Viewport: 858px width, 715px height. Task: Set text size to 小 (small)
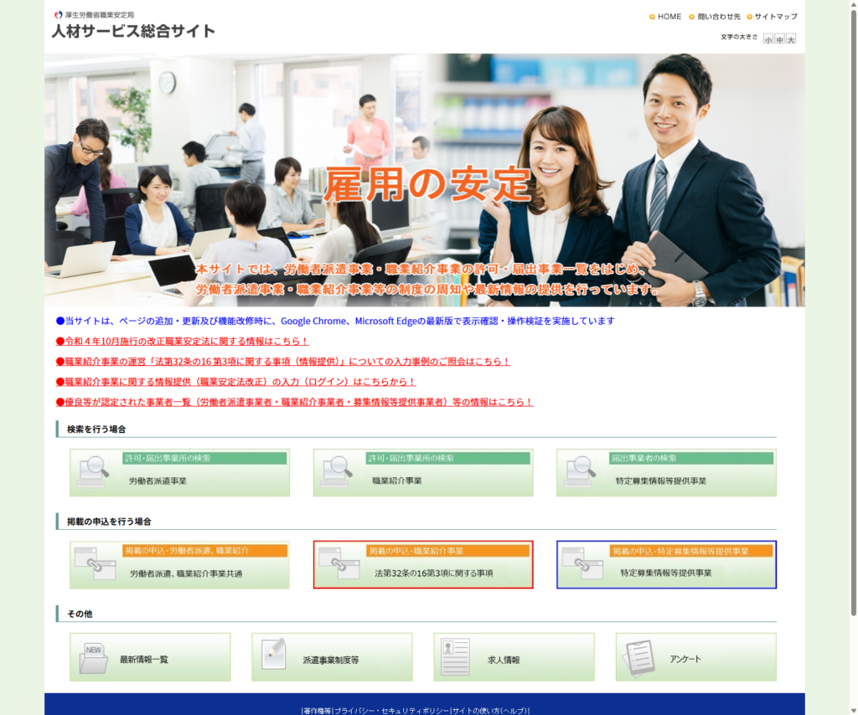(768, 39)
